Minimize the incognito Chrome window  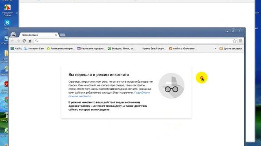[x=228, y=31]
